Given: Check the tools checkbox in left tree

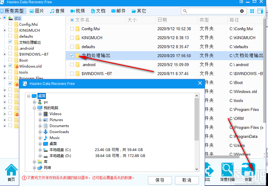Looking at the screenshot, I should (10, 71).
